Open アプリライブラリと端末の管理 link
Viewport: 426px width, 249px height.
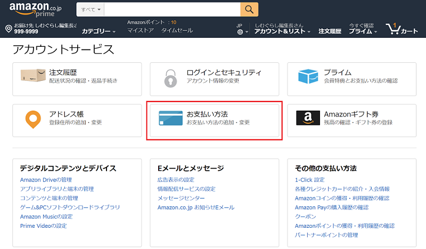click(57, 189)
